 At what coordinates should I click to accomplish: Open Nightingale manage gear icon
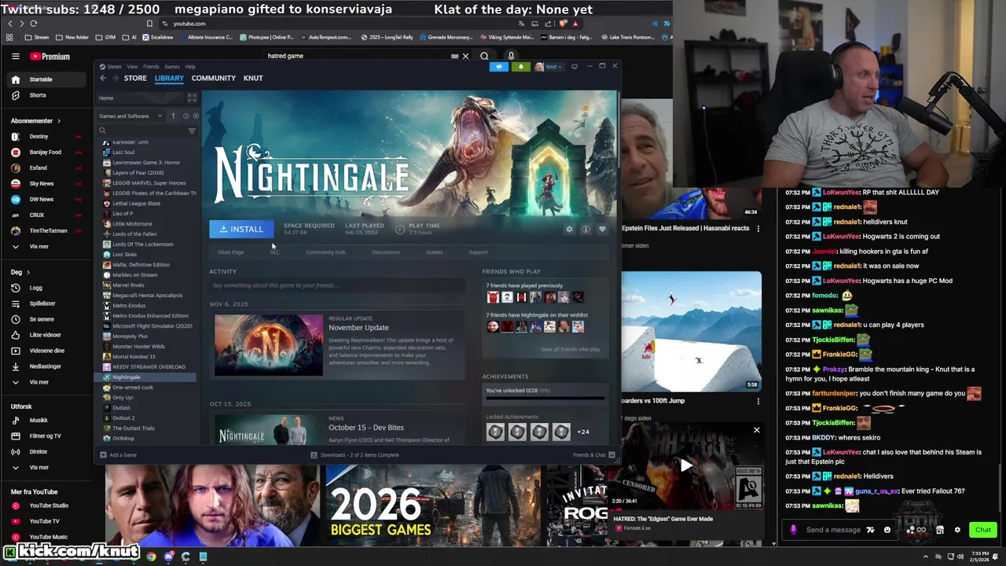pyautogui.click(x=569, y=230)
